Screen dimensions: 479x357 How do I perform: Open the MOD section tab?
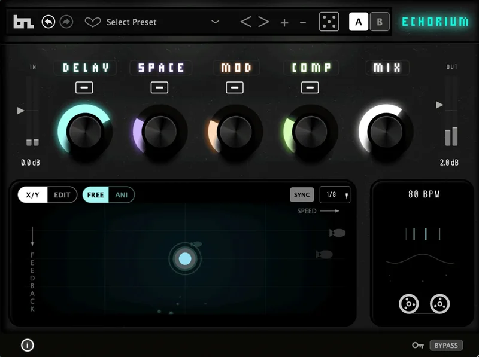click(x=236, y=68)
